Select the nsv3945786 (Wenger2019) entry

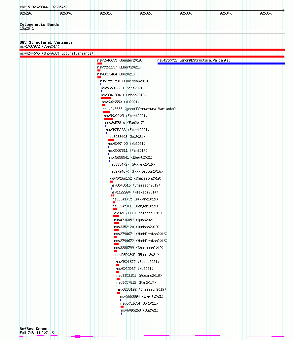point(135,206)
